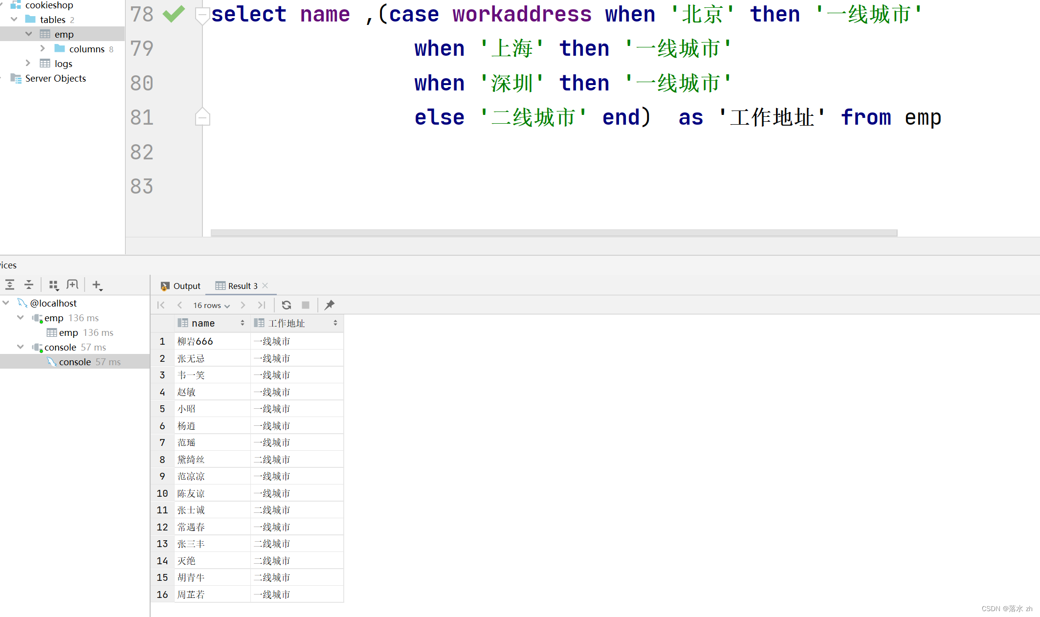Viewport: 1040px width, 617px height.
Task: Toggle the localhost server connection
Action: [6, 303]
